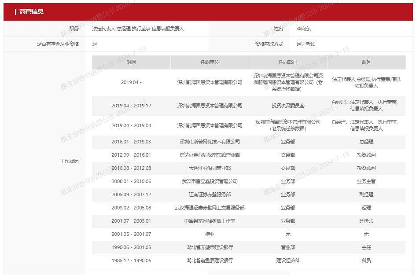
Task: Click the 分析师 position cell
Action: [x=366, y=221]
